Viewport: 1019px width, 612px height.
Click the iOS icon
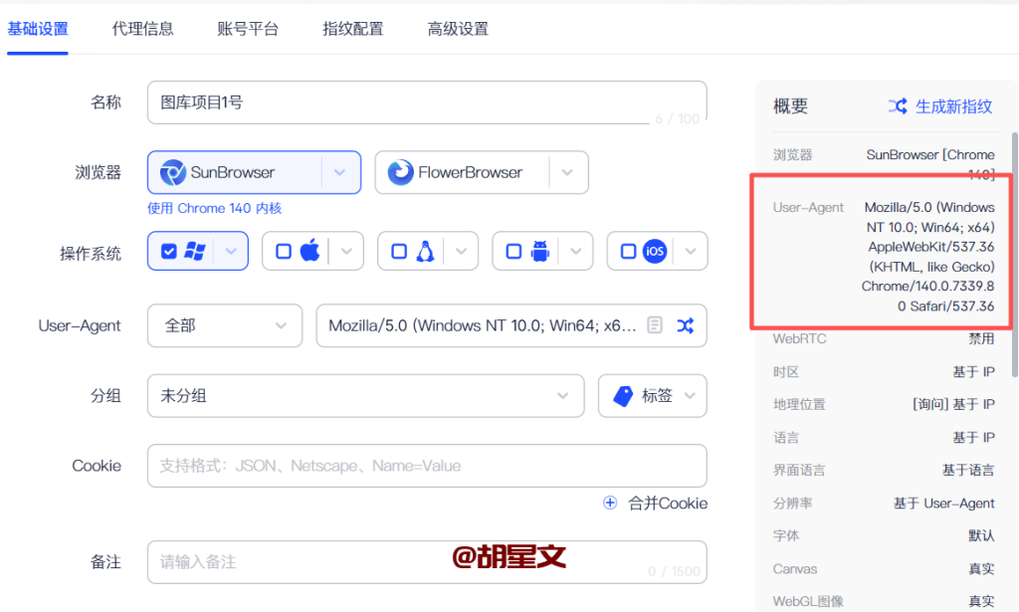coord(654,252)
